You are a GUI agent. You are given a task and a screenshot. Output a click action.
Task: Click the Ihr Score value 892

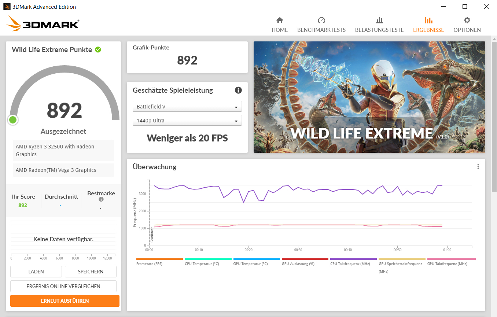click(23, 205)
